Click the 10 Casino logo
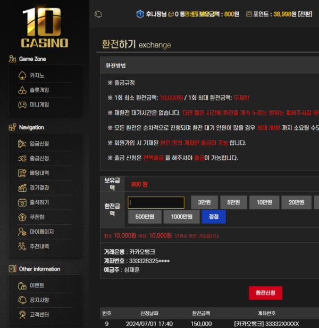 (x=45, y=27)
